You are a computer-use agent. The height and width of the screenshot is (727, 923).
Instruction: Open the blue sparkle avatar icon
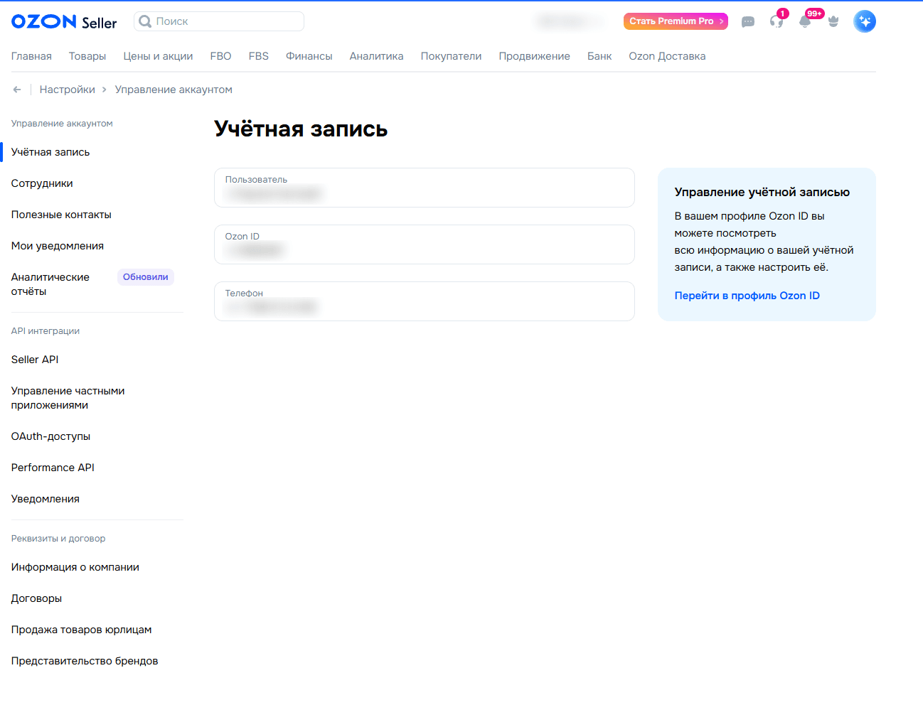click(x=865, y=21)
